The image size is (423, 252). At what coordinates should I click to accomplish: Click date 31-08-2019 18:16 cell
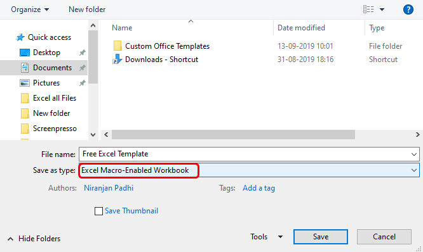tap(305, 60)
